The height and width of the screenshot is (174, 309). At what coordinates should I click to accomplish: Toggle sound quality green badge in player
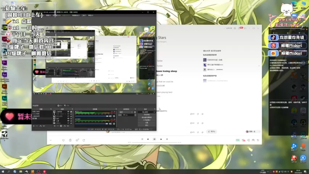pyautogui.click(x=238, y=140)
